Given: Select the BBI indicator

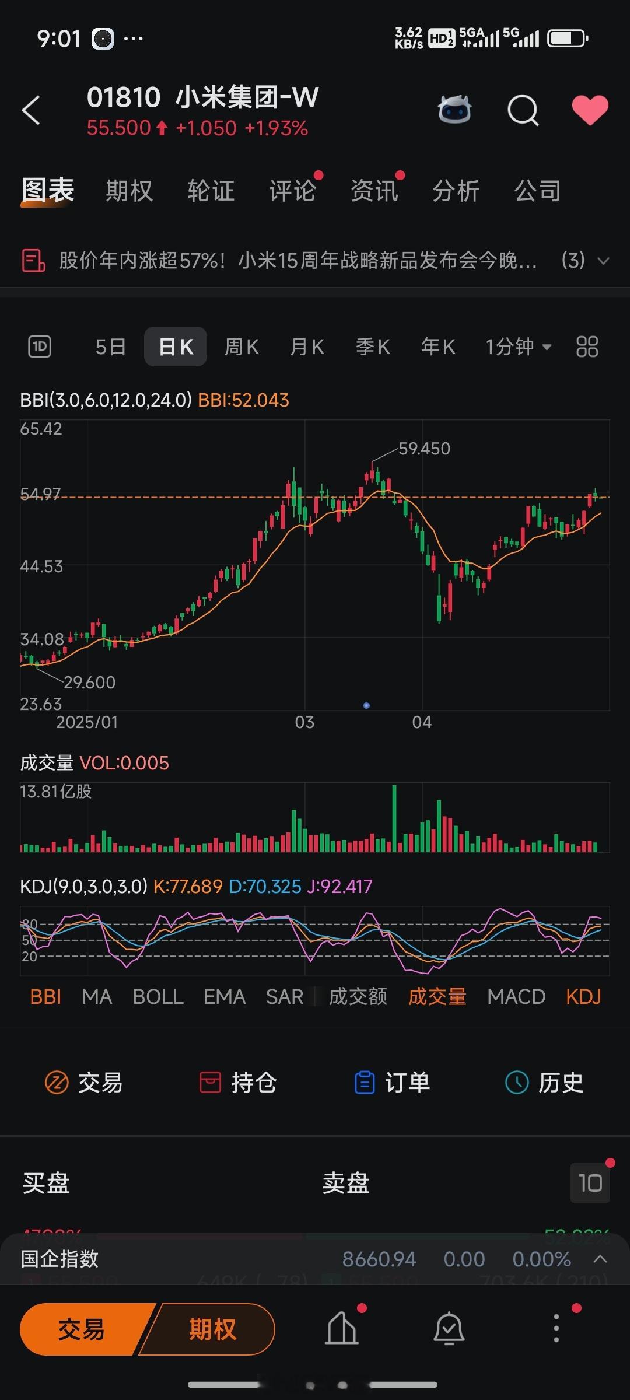Looking at the screenshot, I should pos(45,997).
